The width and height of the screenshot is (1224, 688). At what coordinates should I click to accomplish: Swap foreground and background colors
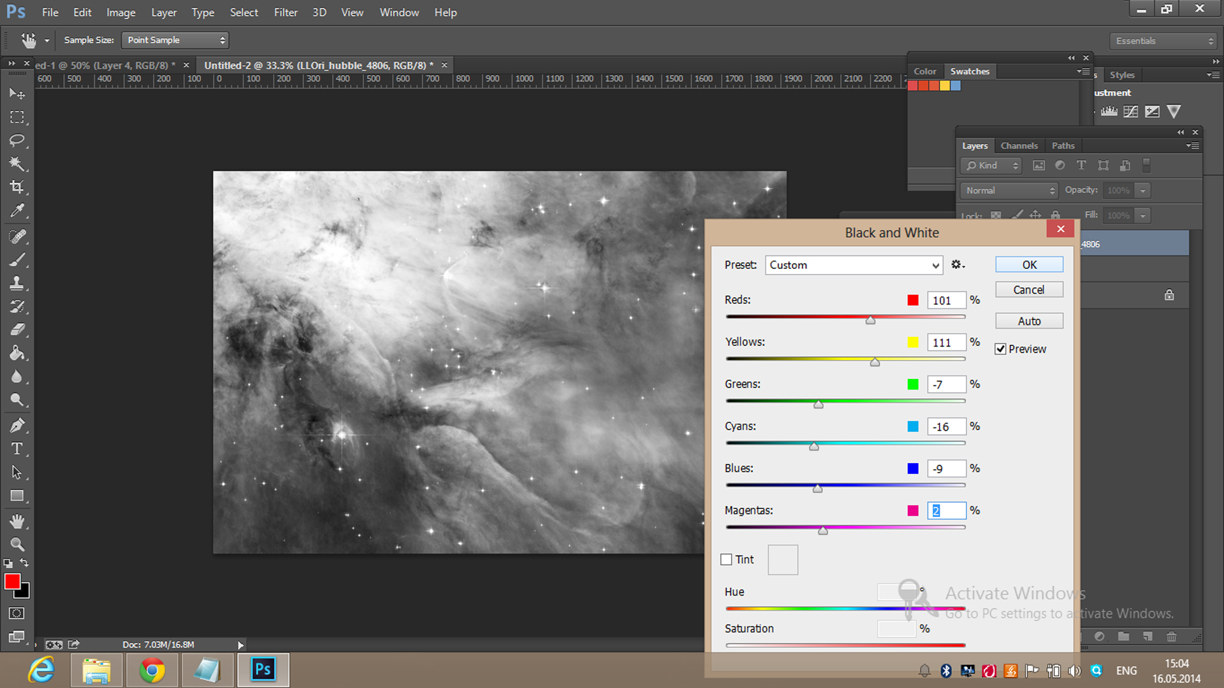point(24,563)
